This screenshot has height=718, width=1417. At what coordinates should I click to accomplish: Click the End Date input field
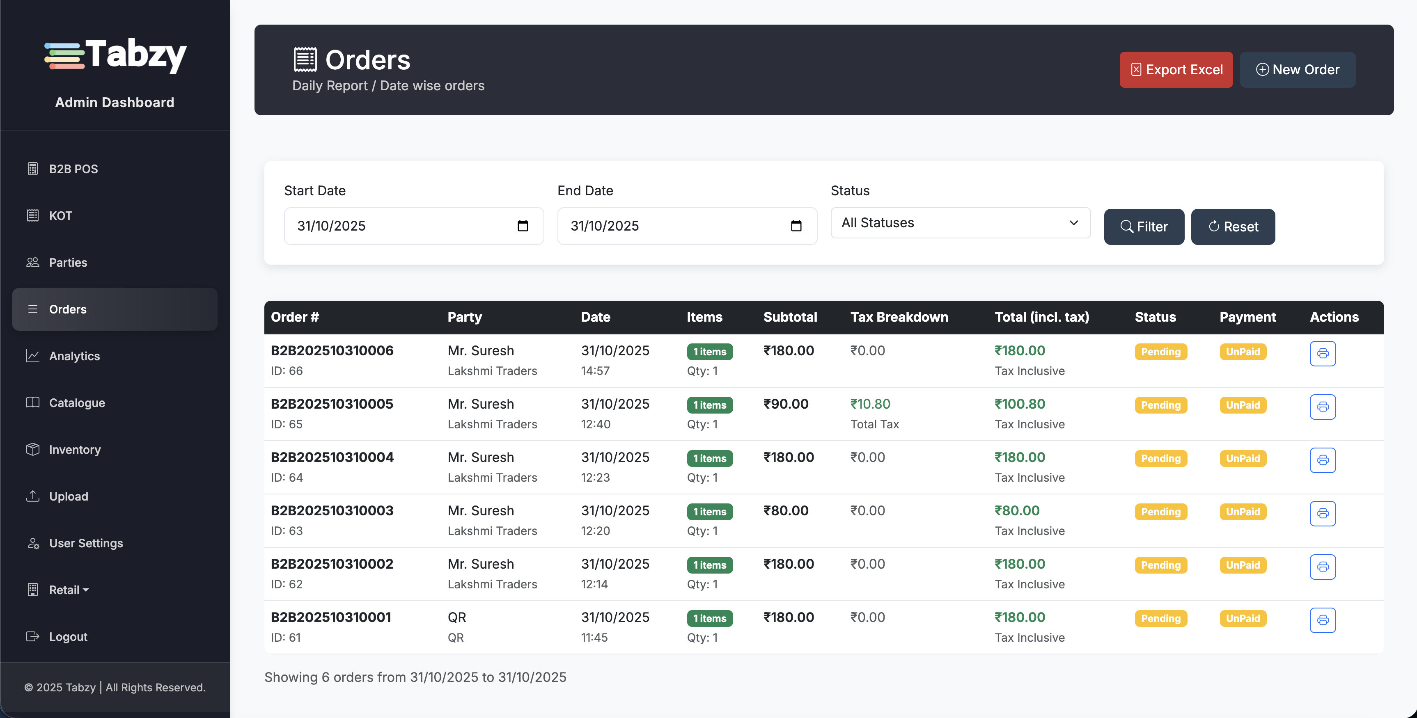(660, 225)
